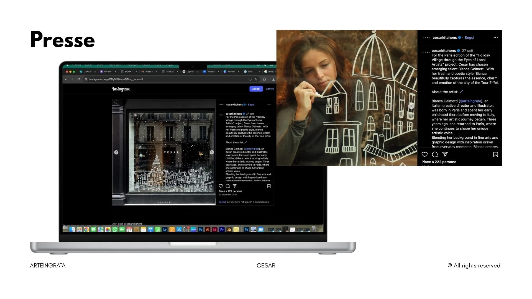Click the Instagram logo on laptop
The image size is (532, 299).
121,89
